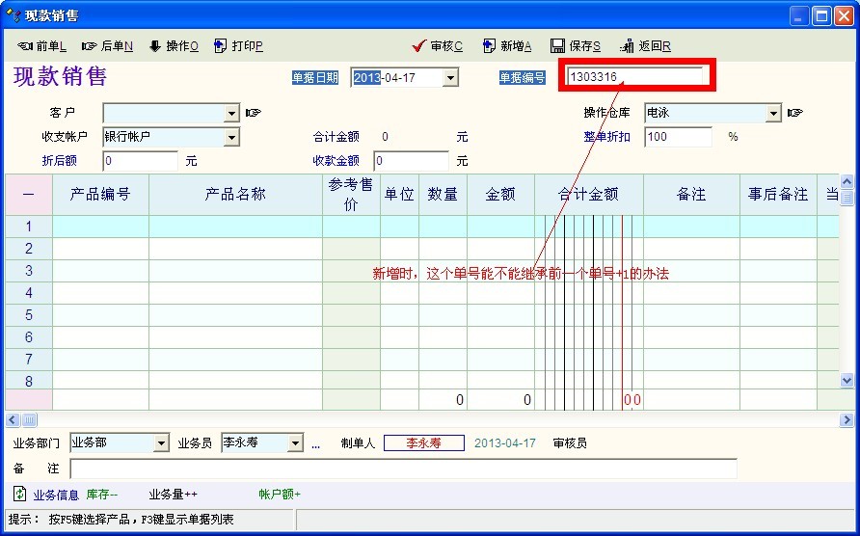The image size is (860, 536).
Task: Expand the 客户 combo box
Action: coord(231,114)
